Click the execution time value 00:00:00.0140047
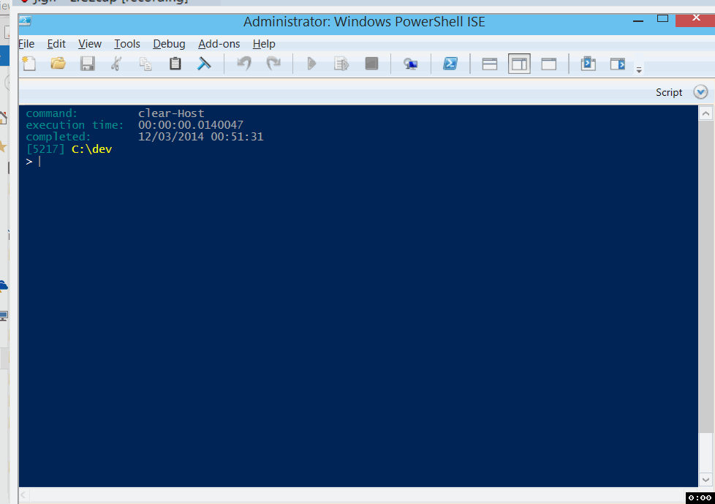715x504 pixels. [x=191, y=125]
